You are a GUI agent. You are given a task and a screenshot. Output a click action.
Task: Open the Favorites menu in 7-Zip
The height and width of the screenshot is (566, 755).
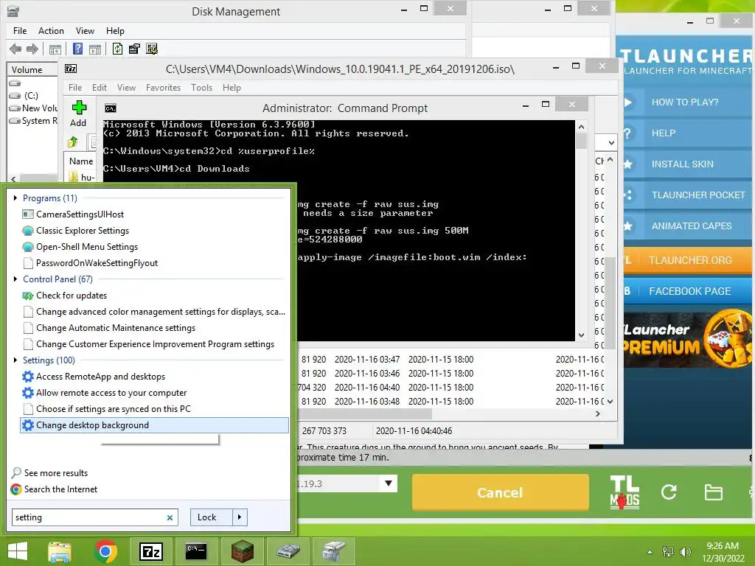(x=163, y=88)
